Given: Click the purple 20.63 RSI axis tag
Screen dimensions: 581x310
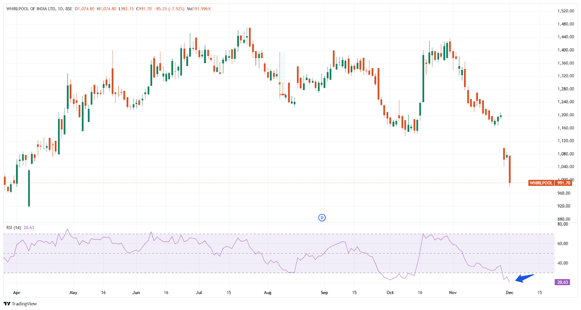Looking at the screenshot, I should pyautogui.click(x=562, y=282).
